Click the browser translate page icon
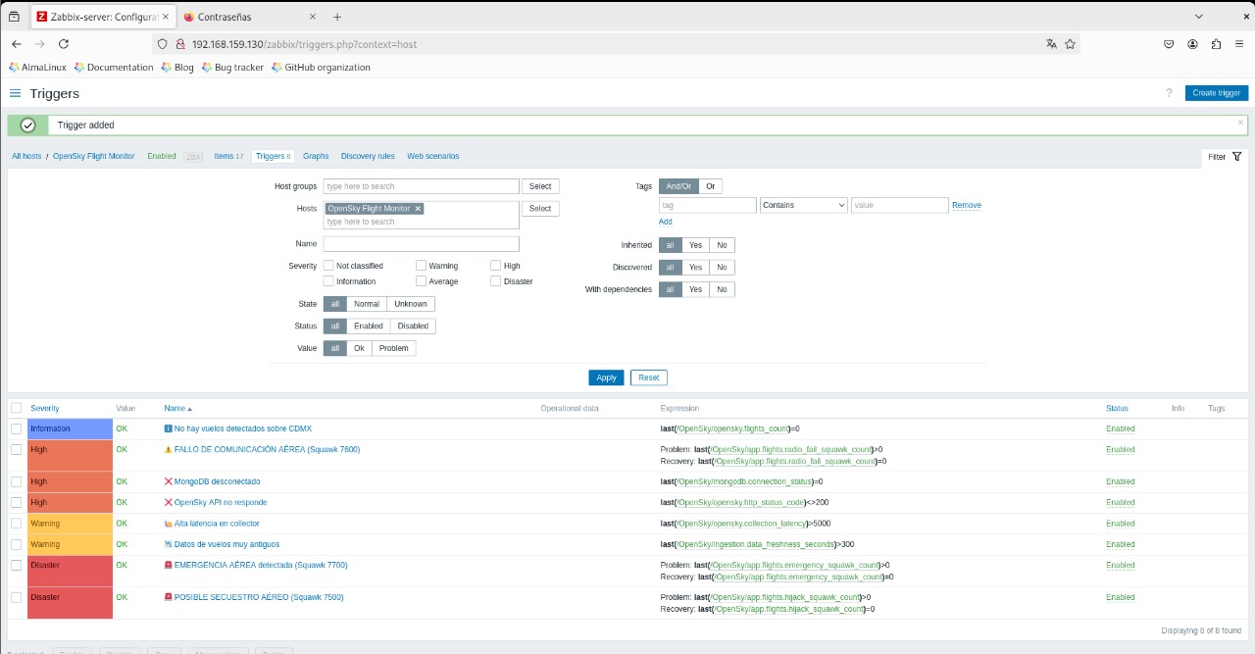 [1051, 44]
